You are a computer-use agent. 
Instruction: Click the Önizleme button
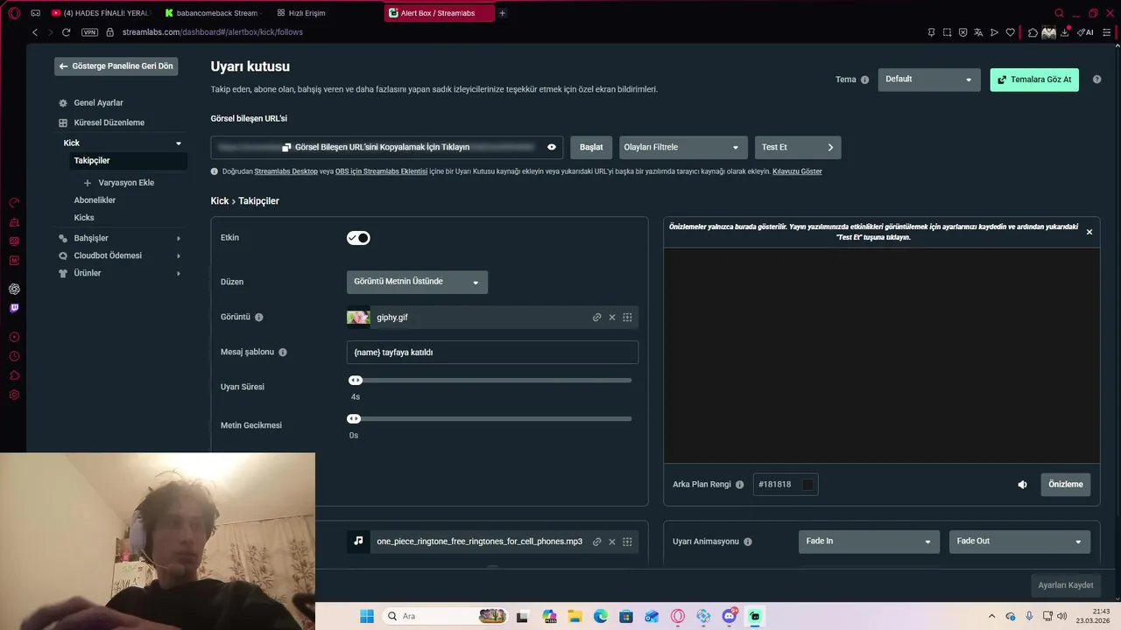click(1065, 485)
